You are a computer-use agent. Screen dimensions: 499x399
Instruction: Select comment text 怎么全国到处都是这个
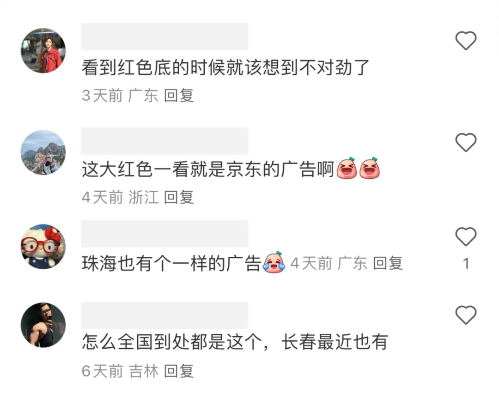(x=172, y=342)
